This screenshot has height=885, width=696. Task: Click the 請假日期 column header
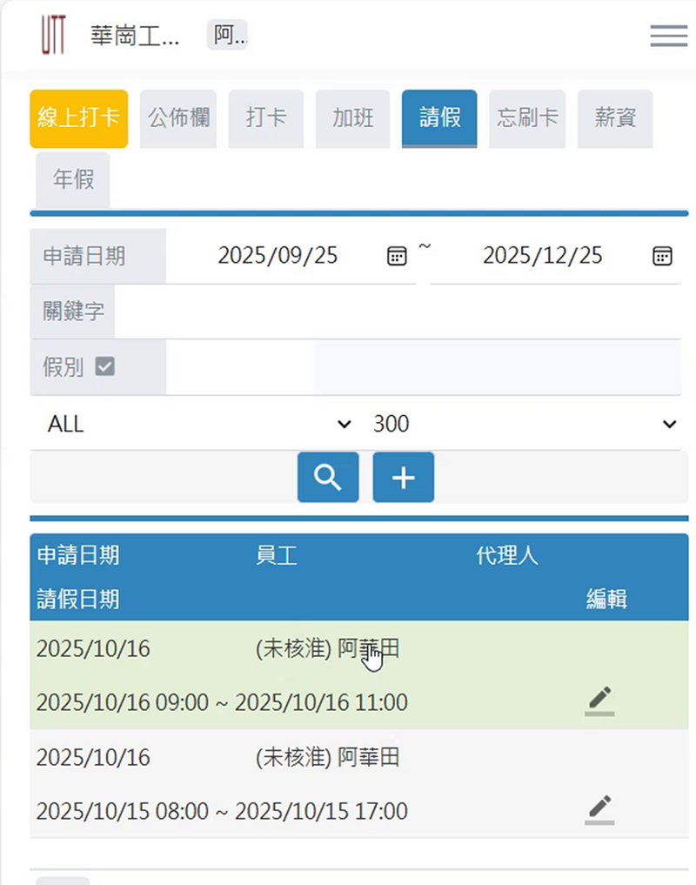coord(78,599)
